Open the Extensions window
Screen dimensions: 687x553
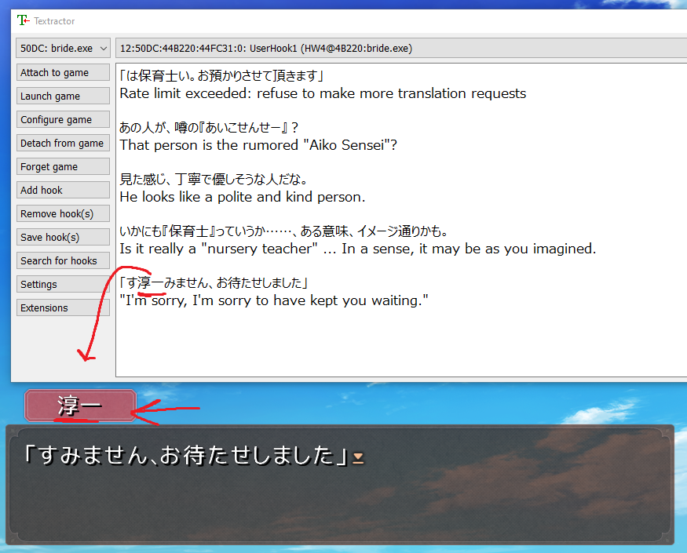click(x=63, y=307)
